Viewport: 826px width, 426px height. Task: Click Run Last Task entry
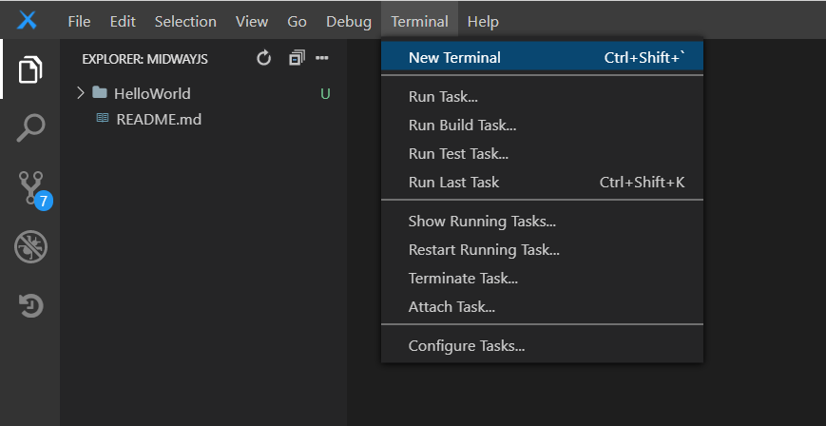tap(453, 183)
